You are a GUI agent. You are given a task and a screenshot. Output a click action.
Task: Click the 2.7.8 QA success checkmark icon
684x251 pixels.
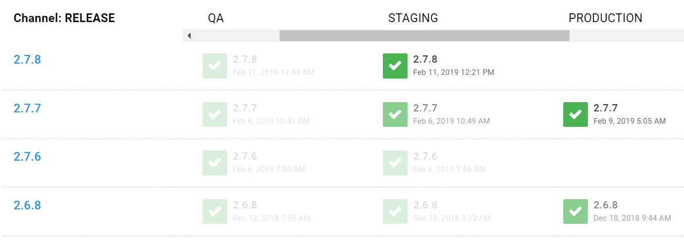[x=215, y=66]
